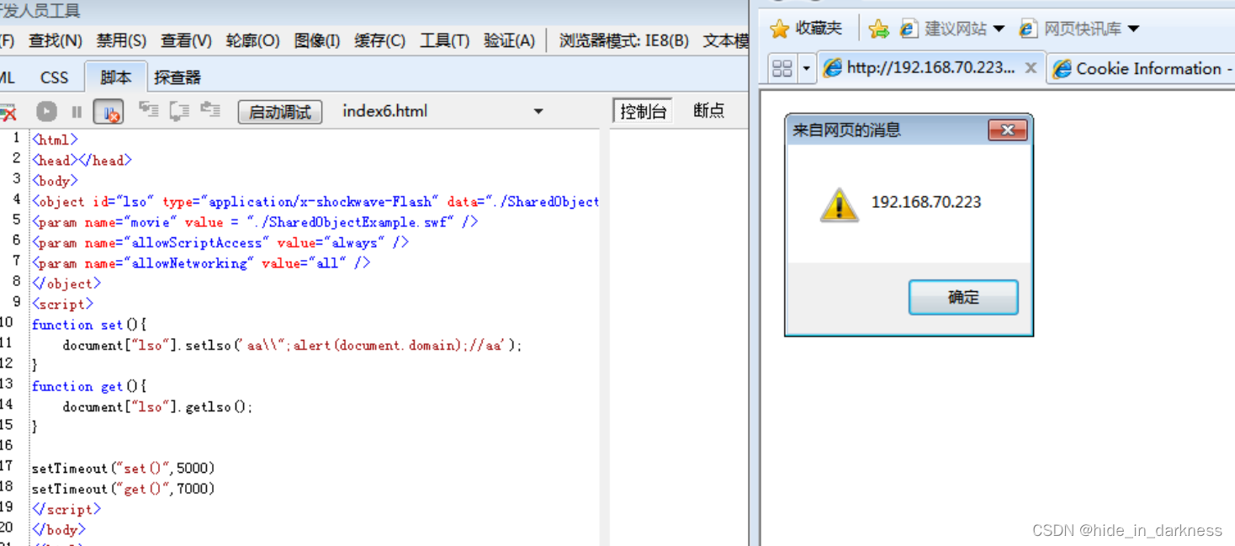Click the <body> tag on line 3

click(x=55, y=181)
